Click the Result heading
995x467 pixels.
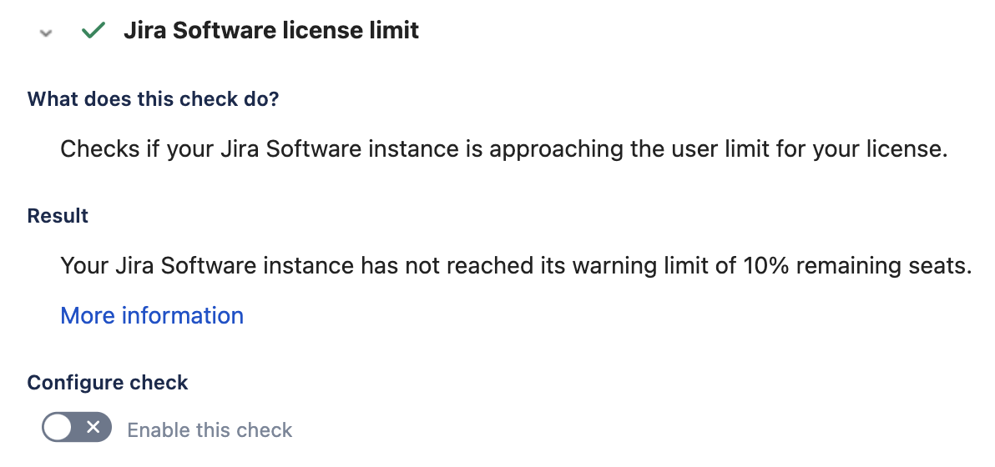pos(58,216)
